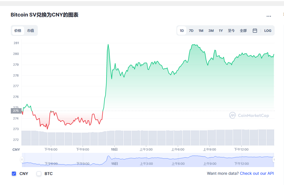The image size is (284, 185).
Task: Grab the right range selector handle
Action: [x=274, y=160]
